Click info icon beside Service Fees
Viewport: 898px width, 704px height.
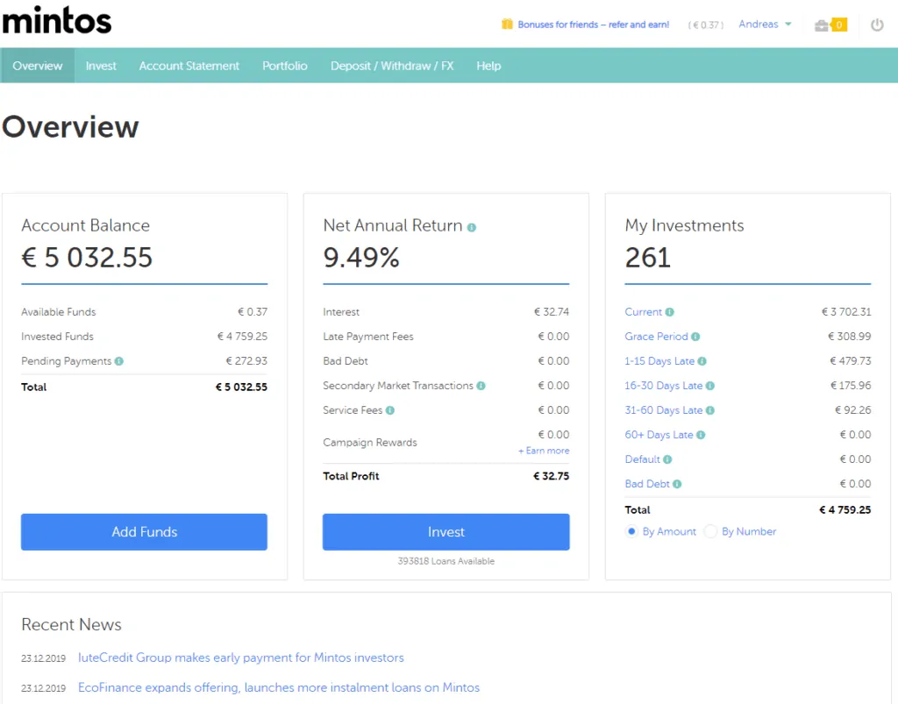pos(390,410)
